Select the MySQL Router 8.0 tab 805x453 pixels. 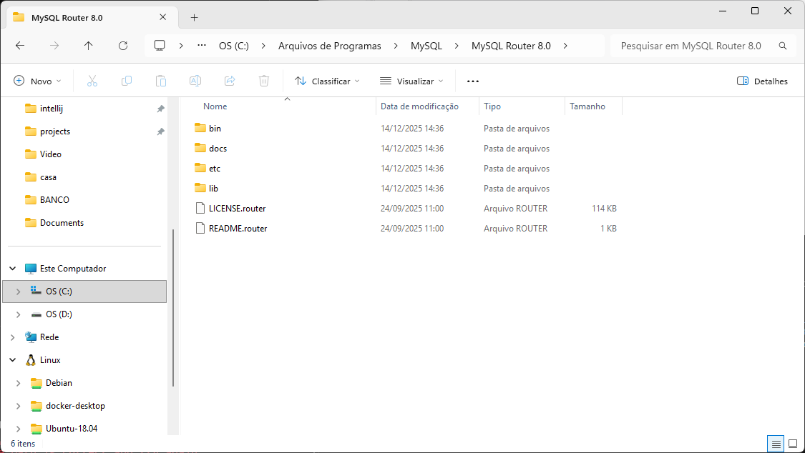pos(92,17)
